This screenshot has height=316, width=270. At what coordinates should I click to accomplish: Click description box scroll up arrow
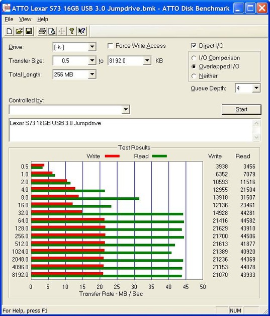pyautogui.click(x=256, y=123)
